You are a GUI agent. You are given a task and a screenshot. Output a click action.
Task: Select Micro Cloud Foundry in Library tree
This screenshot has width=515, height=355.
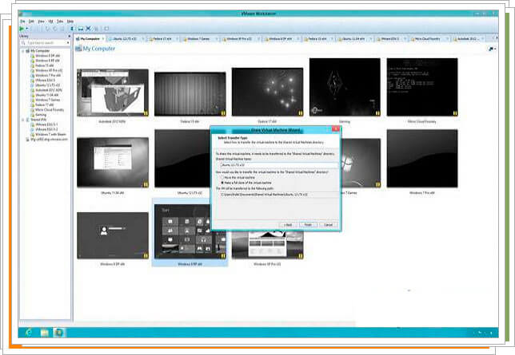[x=47, y=109]
